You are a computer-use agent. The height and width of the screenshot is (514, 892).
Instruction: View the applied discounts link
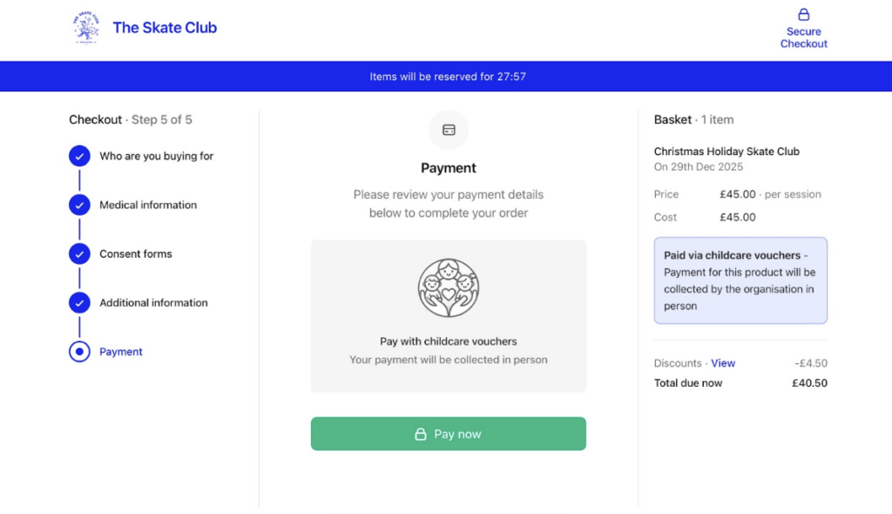point(723,363)
